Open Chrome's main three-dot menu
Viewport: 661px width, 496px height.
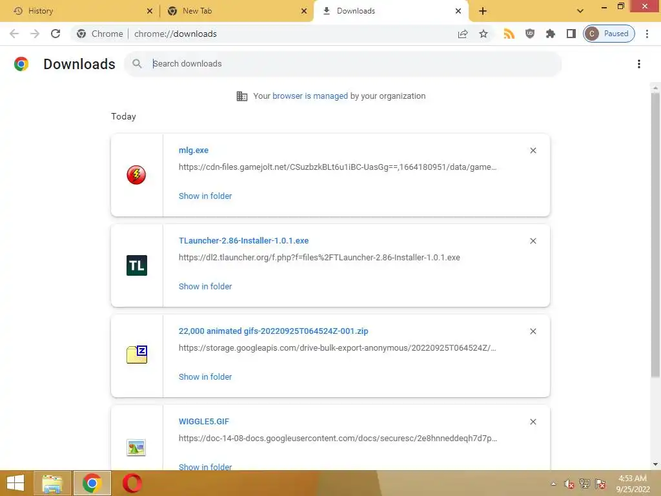click(x=647, y=34)
